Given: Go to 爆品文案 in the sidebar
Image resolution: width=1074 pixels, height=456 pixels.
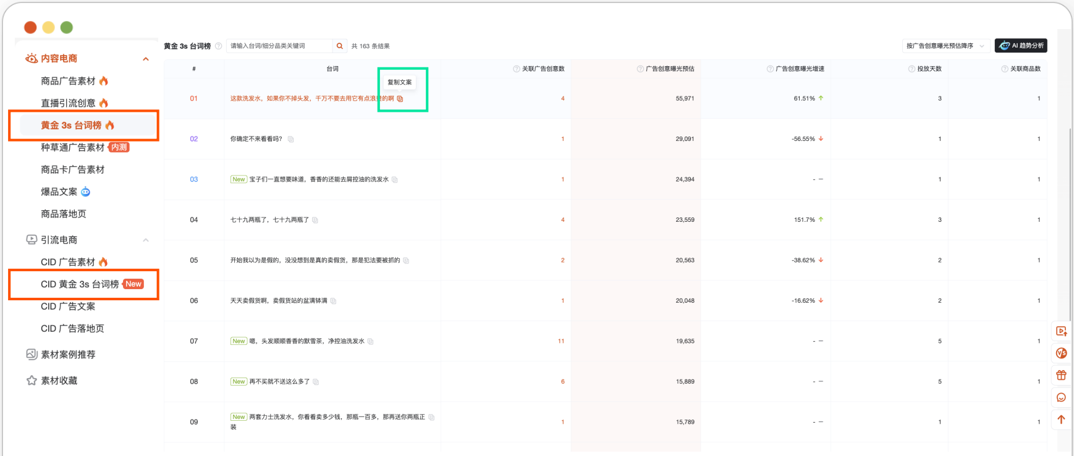Looking at the screenshot, I should click(59, 192).
